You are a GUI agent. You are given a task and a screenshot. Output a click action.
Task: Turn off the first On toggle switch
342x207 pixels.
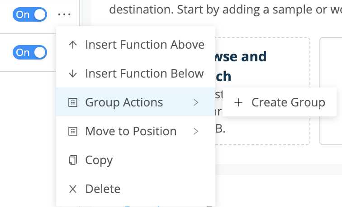[31, 14]
